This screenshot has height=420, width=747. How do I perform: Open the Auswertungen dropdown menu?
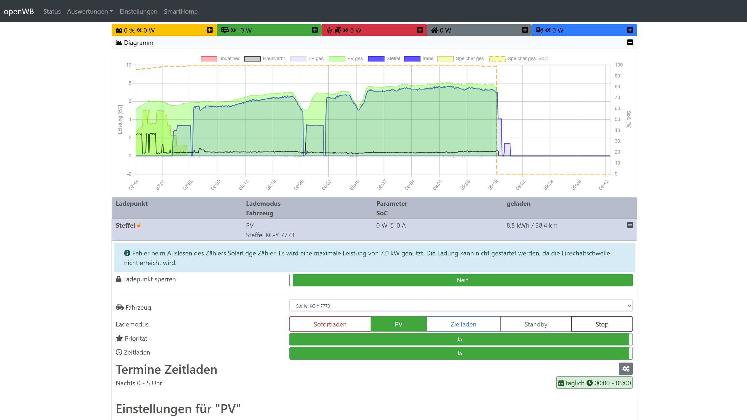pyautogui.click(x=90, y=11)
